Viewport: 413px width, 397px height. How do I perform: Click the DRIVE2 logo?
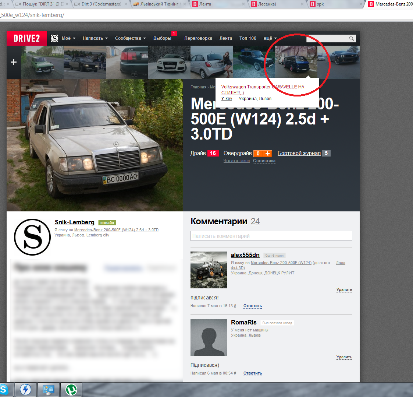point(26,39)
